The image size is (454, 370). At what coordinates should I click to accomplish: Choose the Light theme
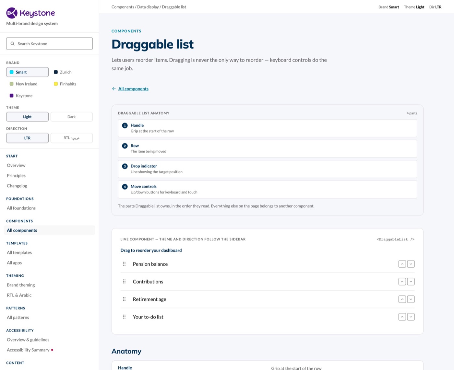28,117
